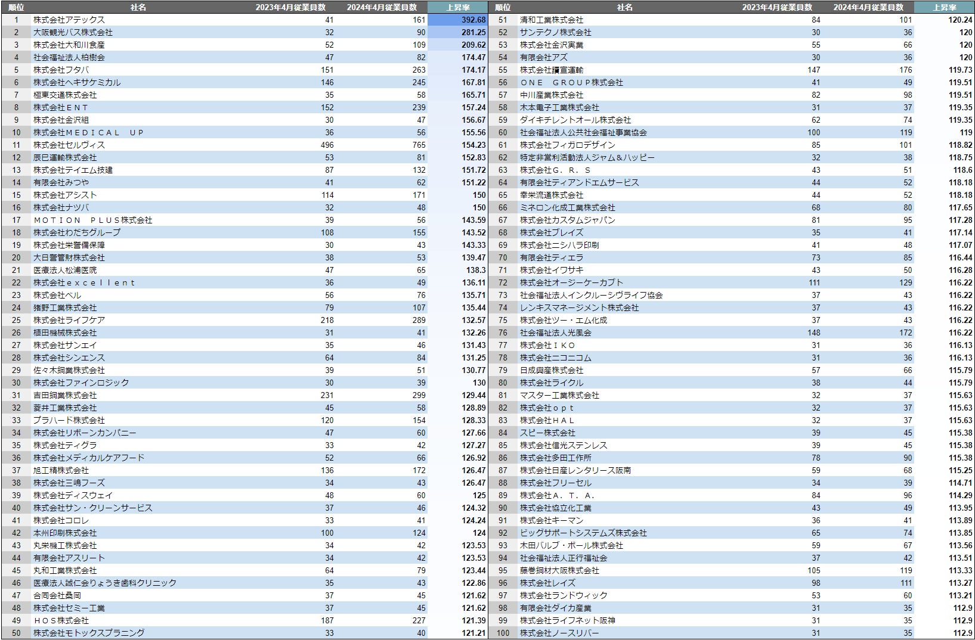
Task: Click 2023 headcount 231 for 吉田鋼業株式会社
Action: coord(327,395)
